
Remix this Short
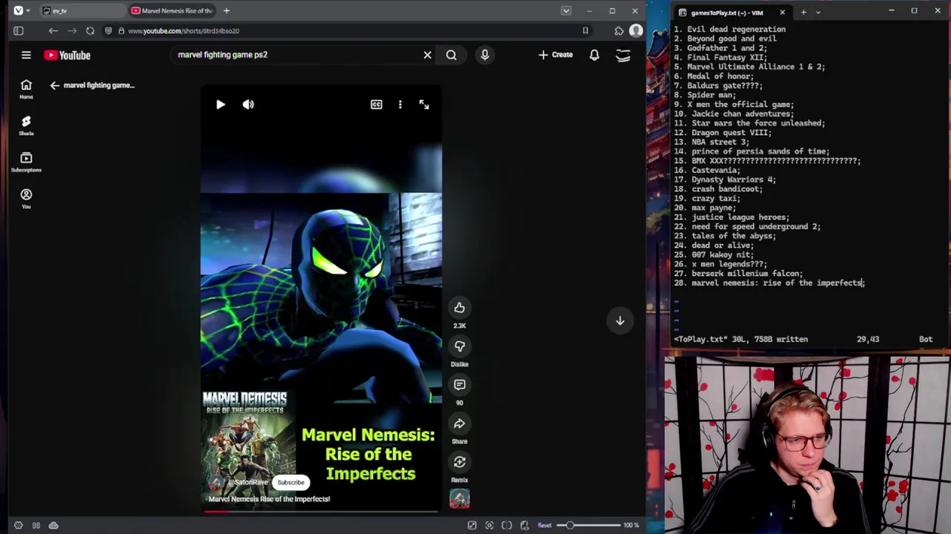pos(459,462)
